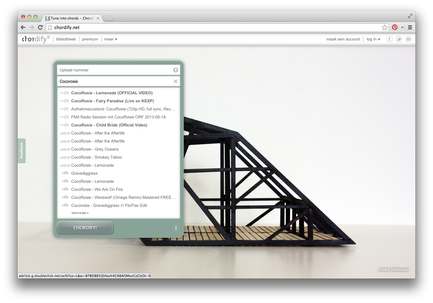Click the Deezer icon beside Smokey Taboo
The width and height of the screenshot is (433, 303).
(65, 157)
